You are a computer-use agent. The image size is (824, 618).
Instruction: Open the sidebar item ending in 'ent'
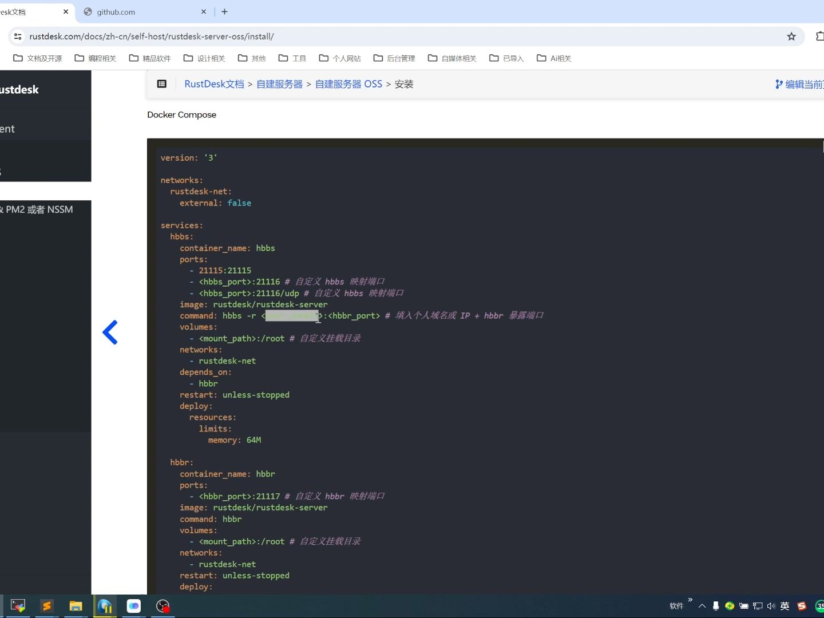(7, 129)
